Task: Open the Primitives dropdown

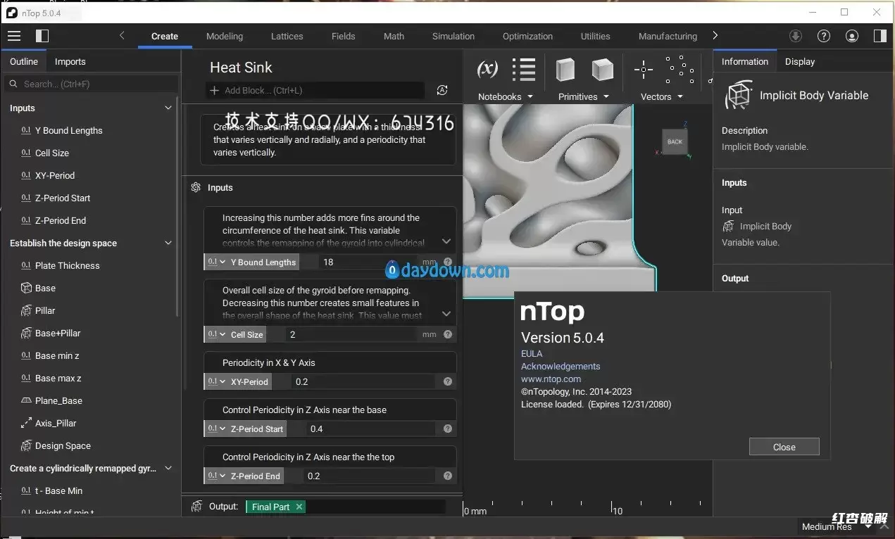Action: point(583,96)
